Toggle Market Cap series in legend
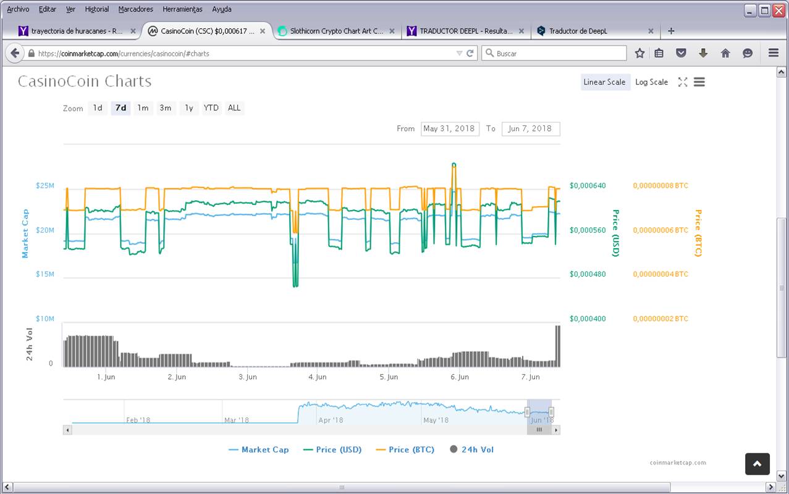 coord(258,450)
